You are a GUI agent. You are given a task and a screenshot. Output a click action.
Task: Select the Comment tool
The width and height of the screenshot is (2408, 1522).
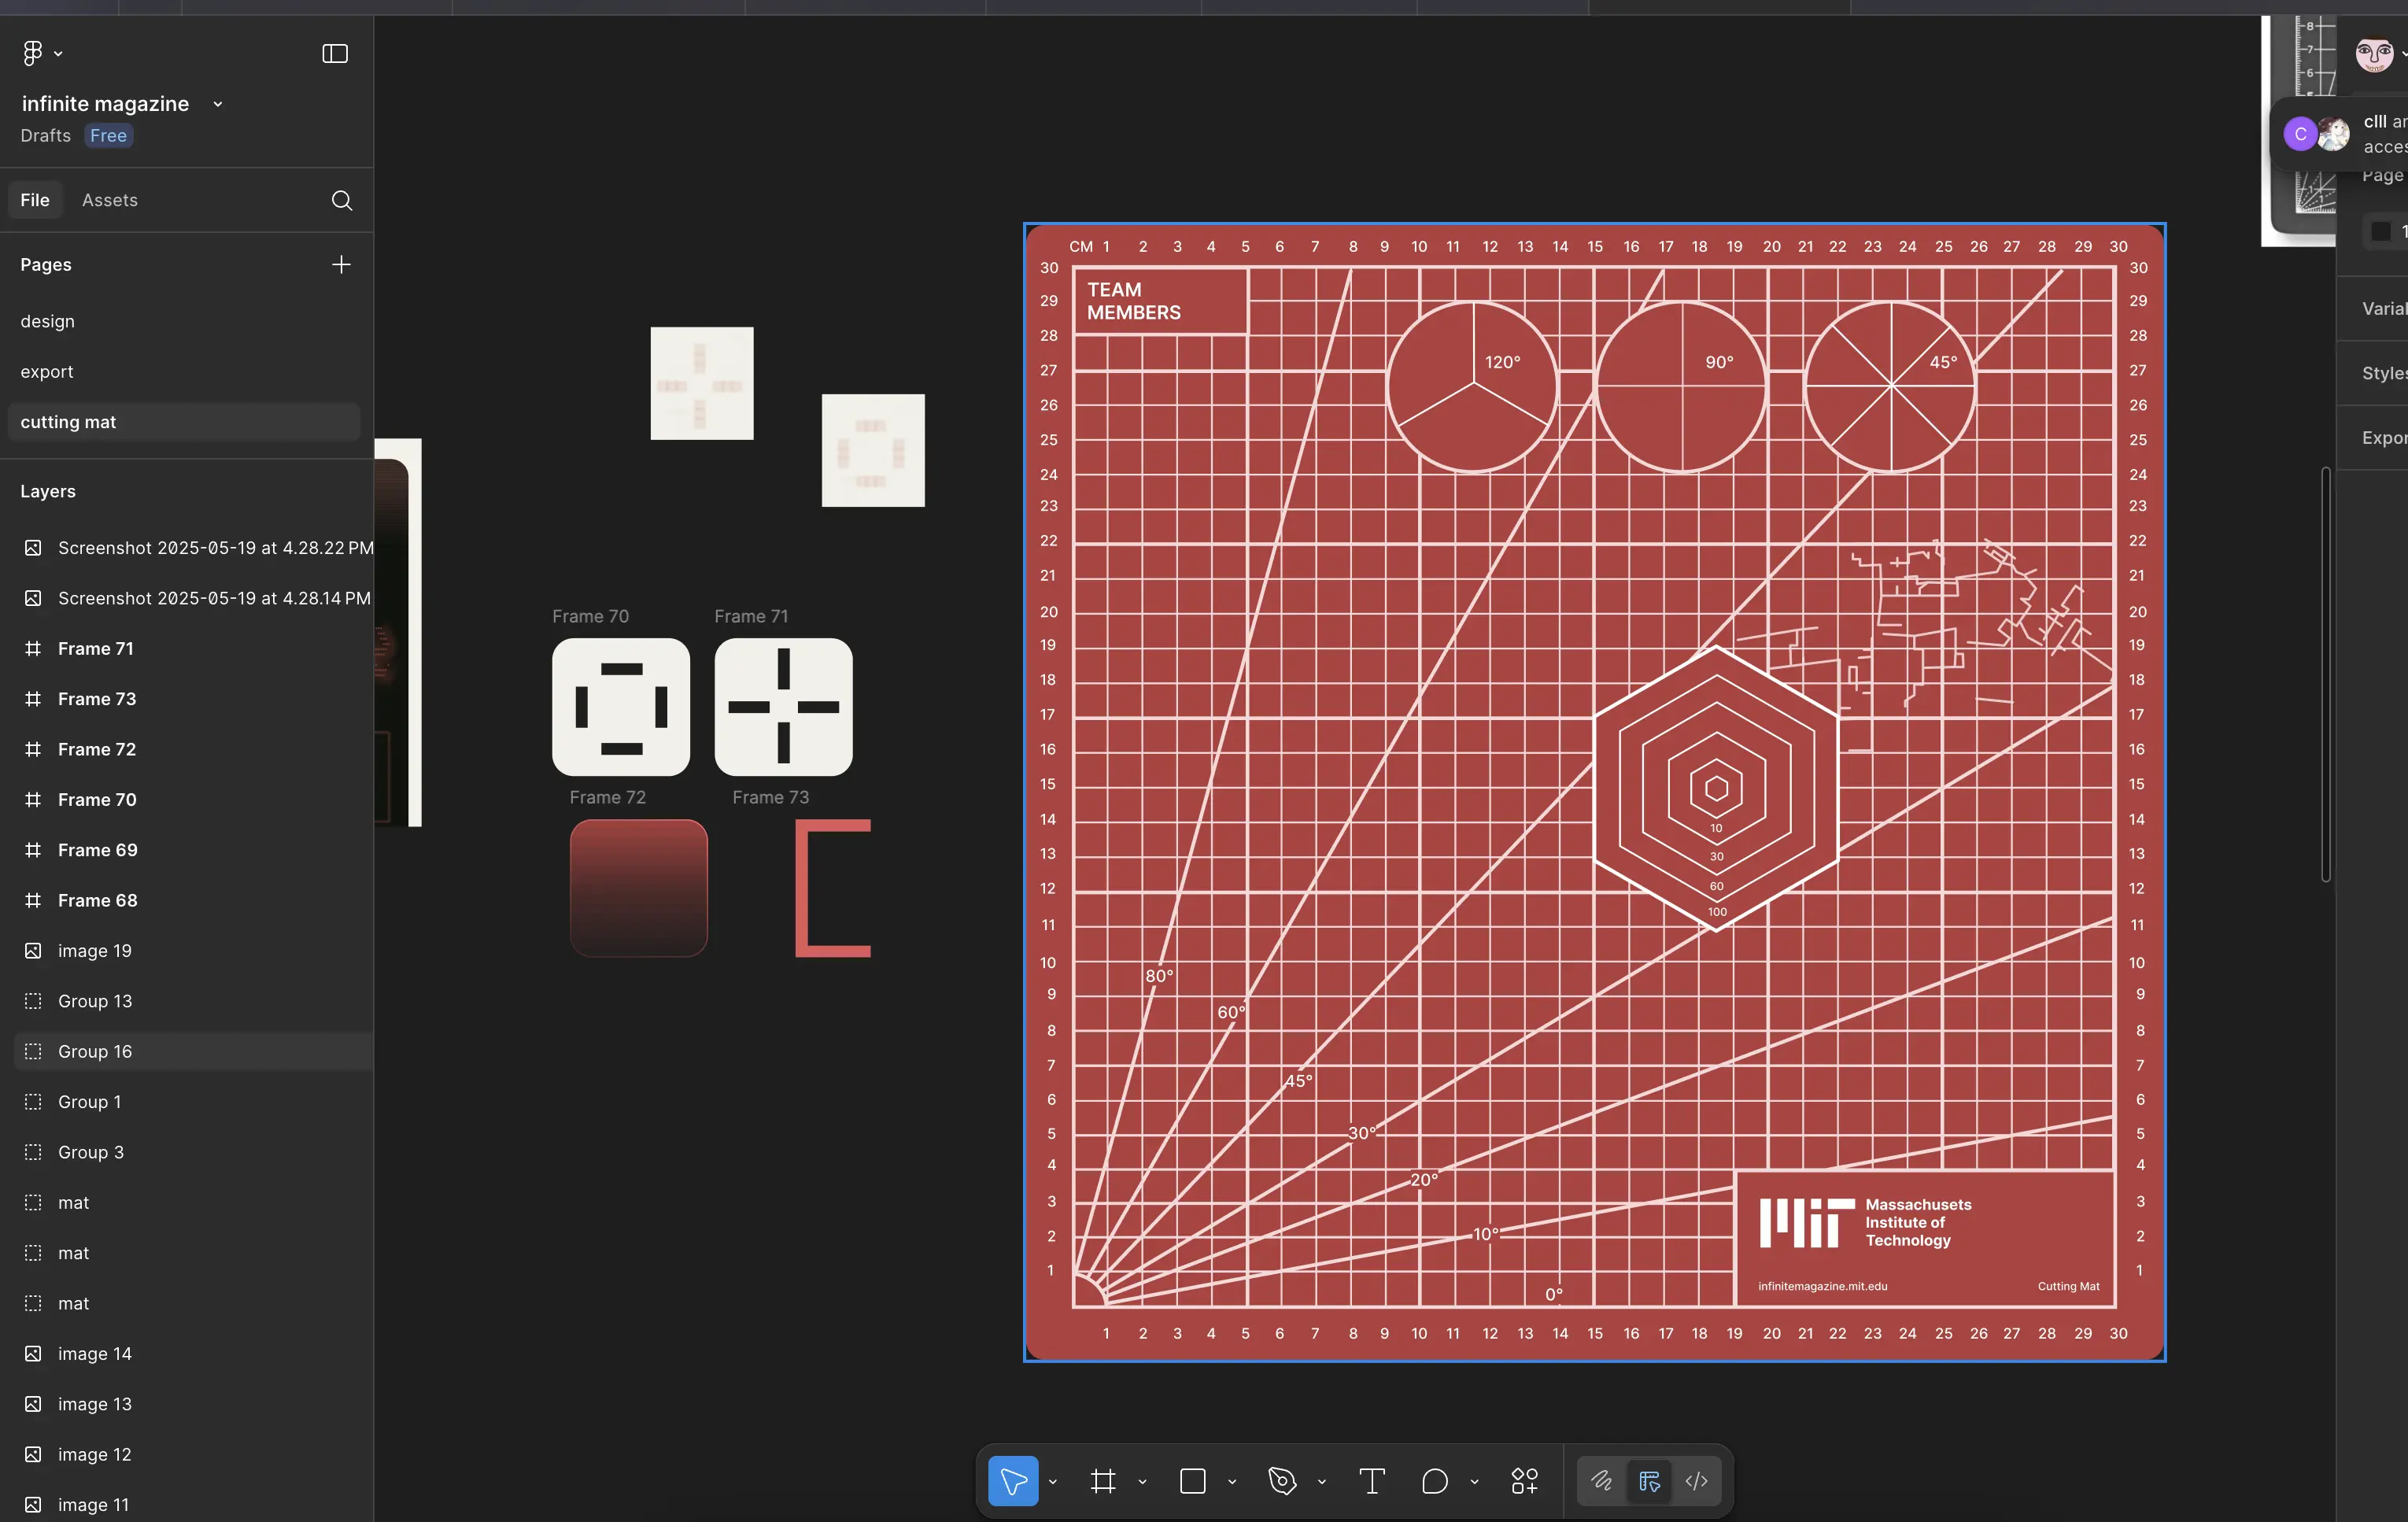[1434, 1481]
